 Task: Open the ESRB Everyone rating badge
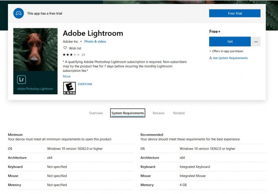(x=69, y=88)
